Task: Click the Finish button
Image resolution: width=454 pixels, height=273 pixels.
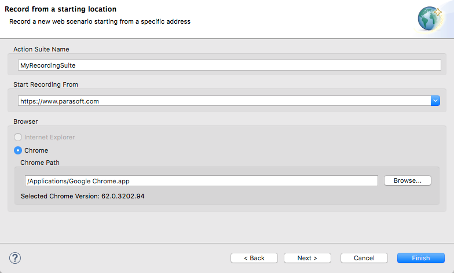Action: pos(420,258)
